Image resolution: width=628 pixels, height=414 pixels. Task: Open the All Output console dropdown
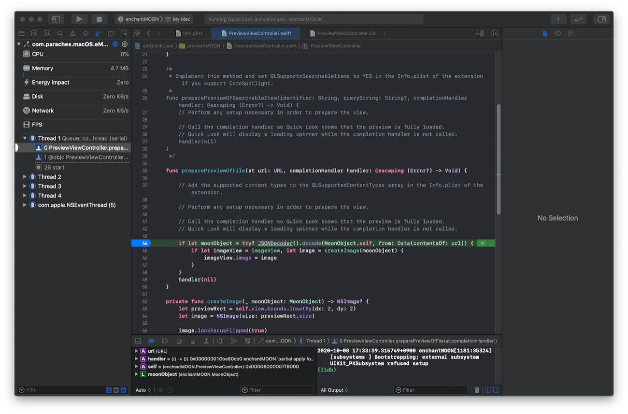334,390
